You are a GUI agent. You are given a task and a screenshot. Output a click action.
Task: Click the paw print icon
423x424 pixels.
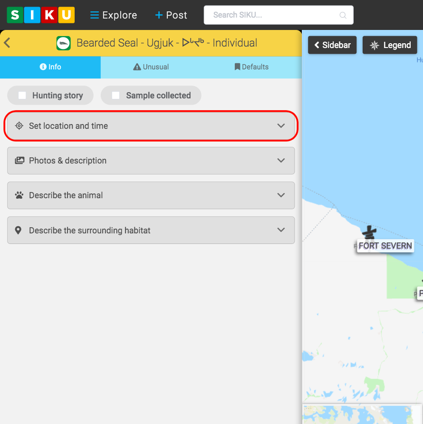point(19,195)
